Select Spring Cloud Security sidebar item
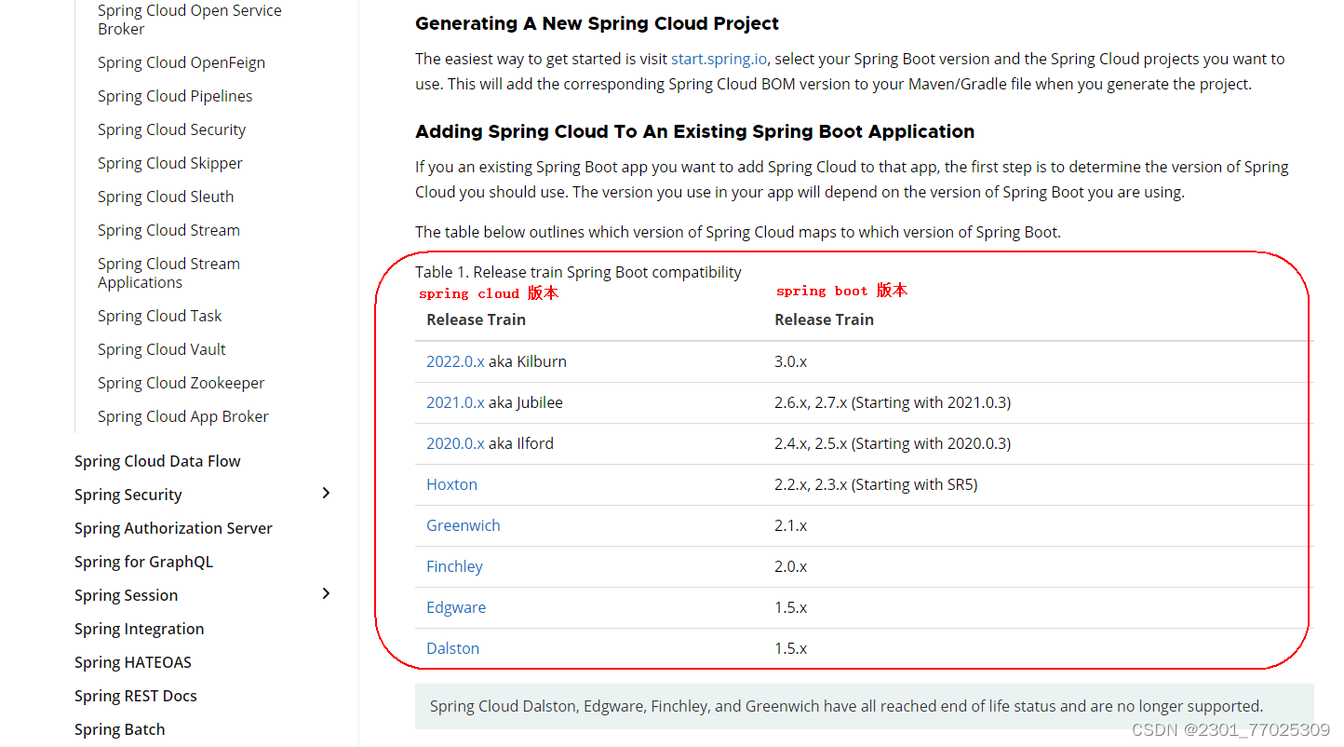 click(171, 129)
